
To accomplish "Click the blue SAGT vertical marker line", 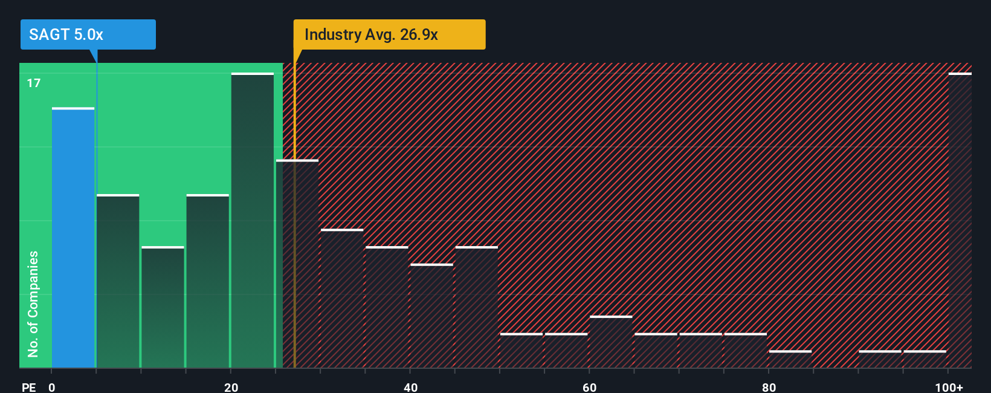I will [97, 215].
